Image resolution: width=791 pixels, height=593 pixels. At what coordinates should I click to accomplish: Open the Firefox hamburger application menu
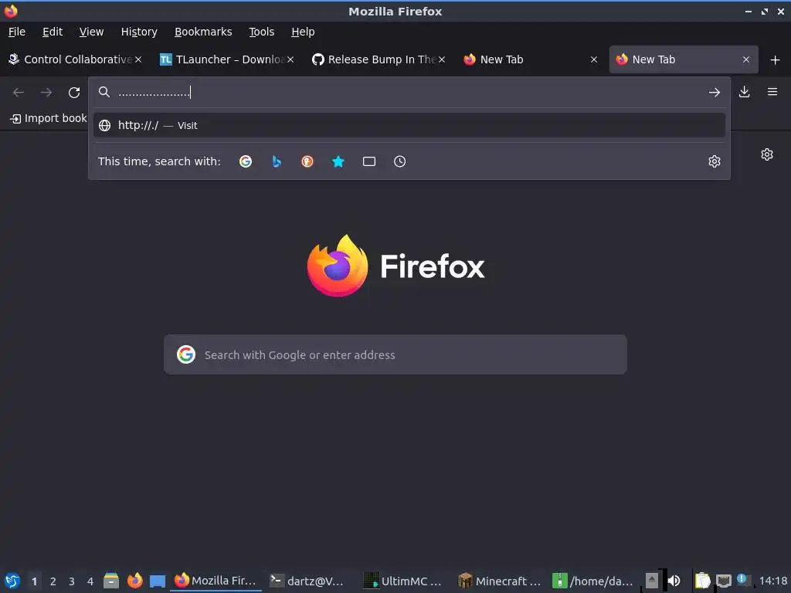(772, 92)
